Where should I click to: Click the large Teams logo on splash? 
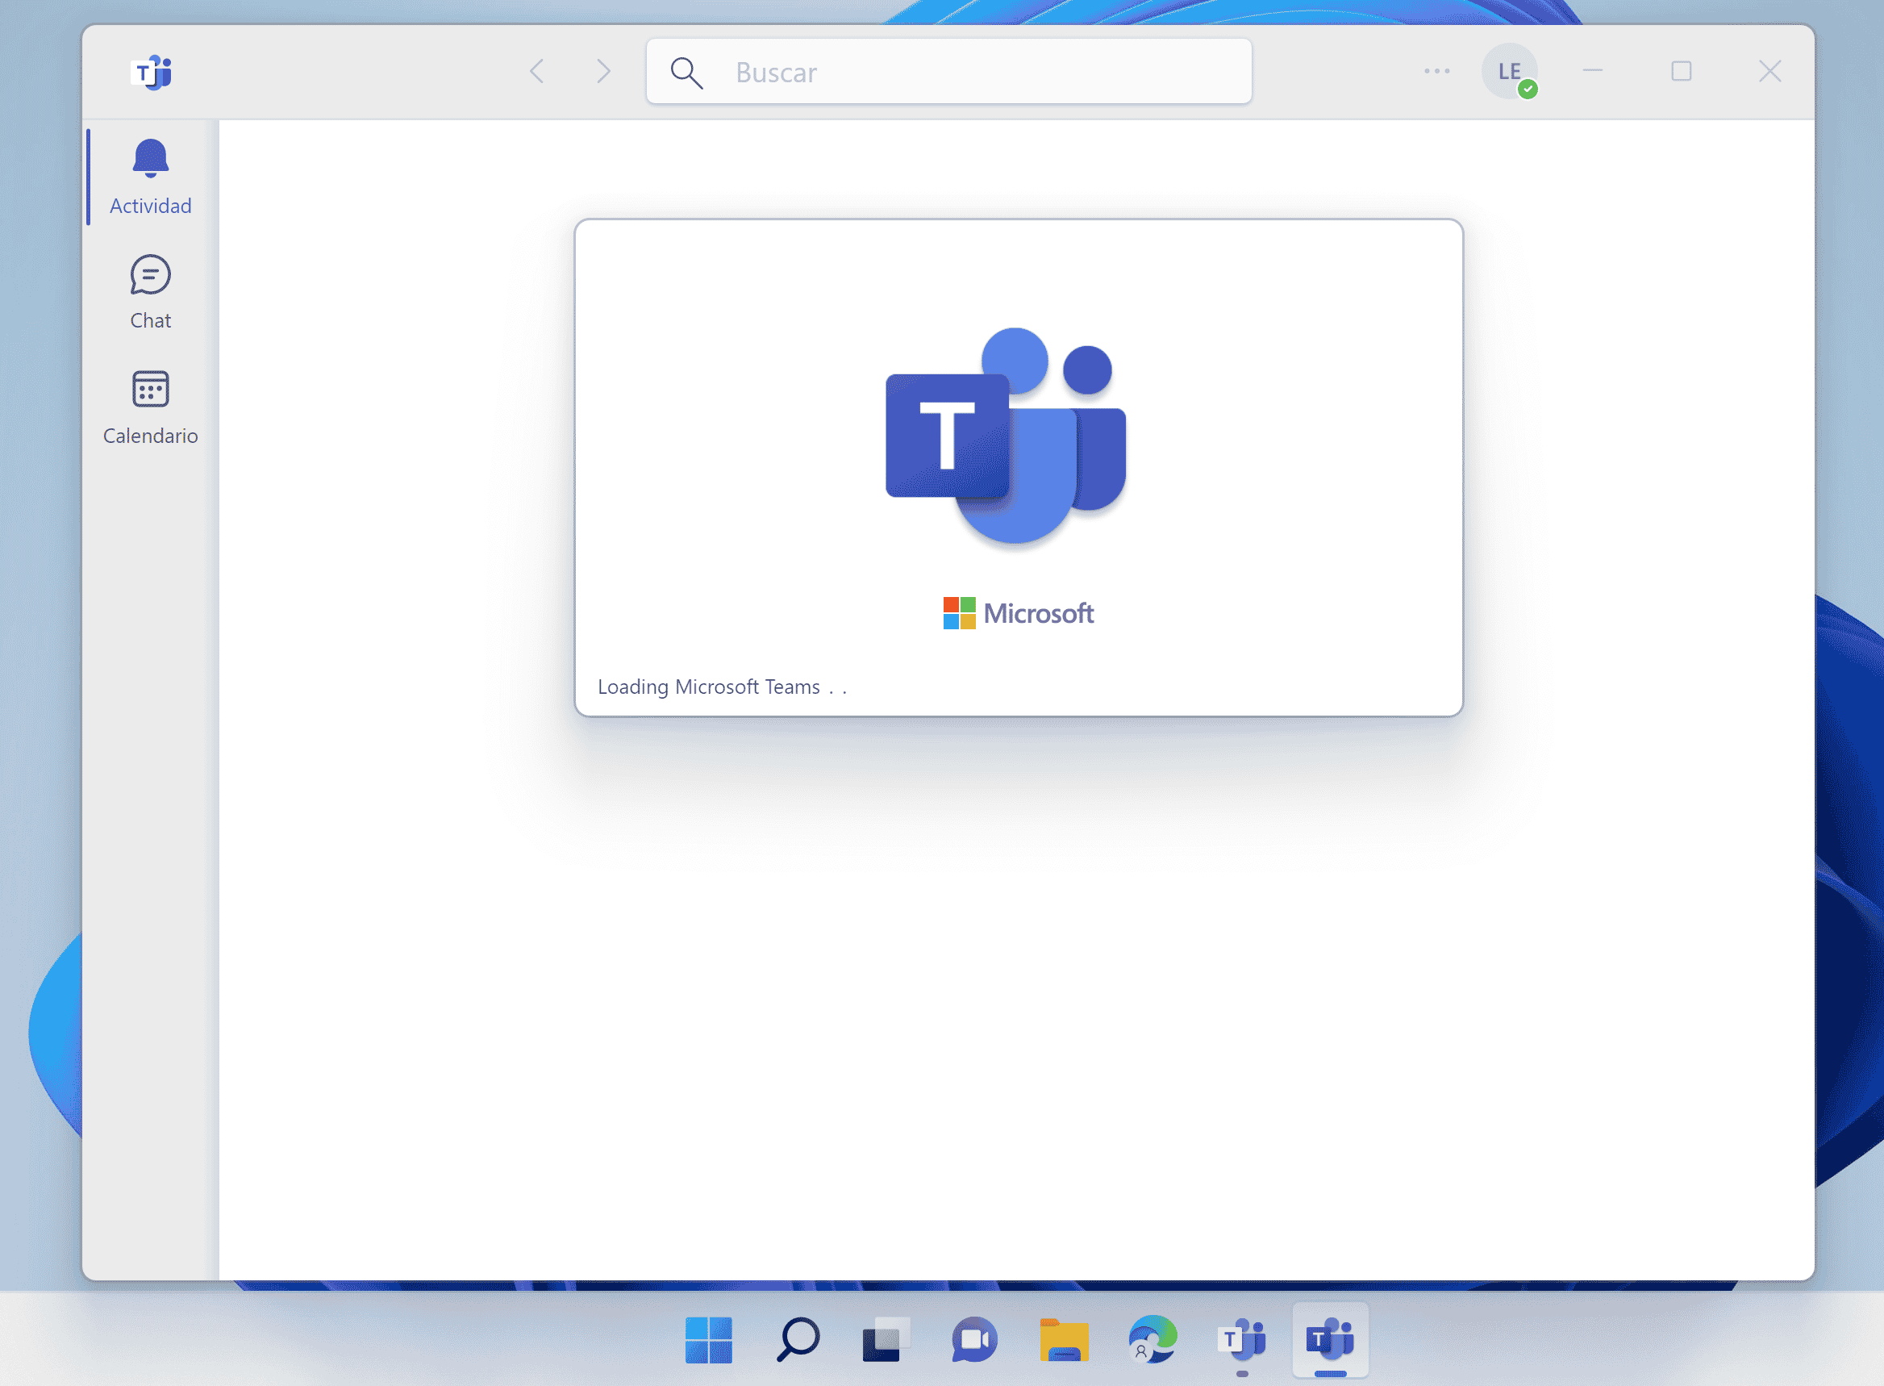click(1006, 436)
